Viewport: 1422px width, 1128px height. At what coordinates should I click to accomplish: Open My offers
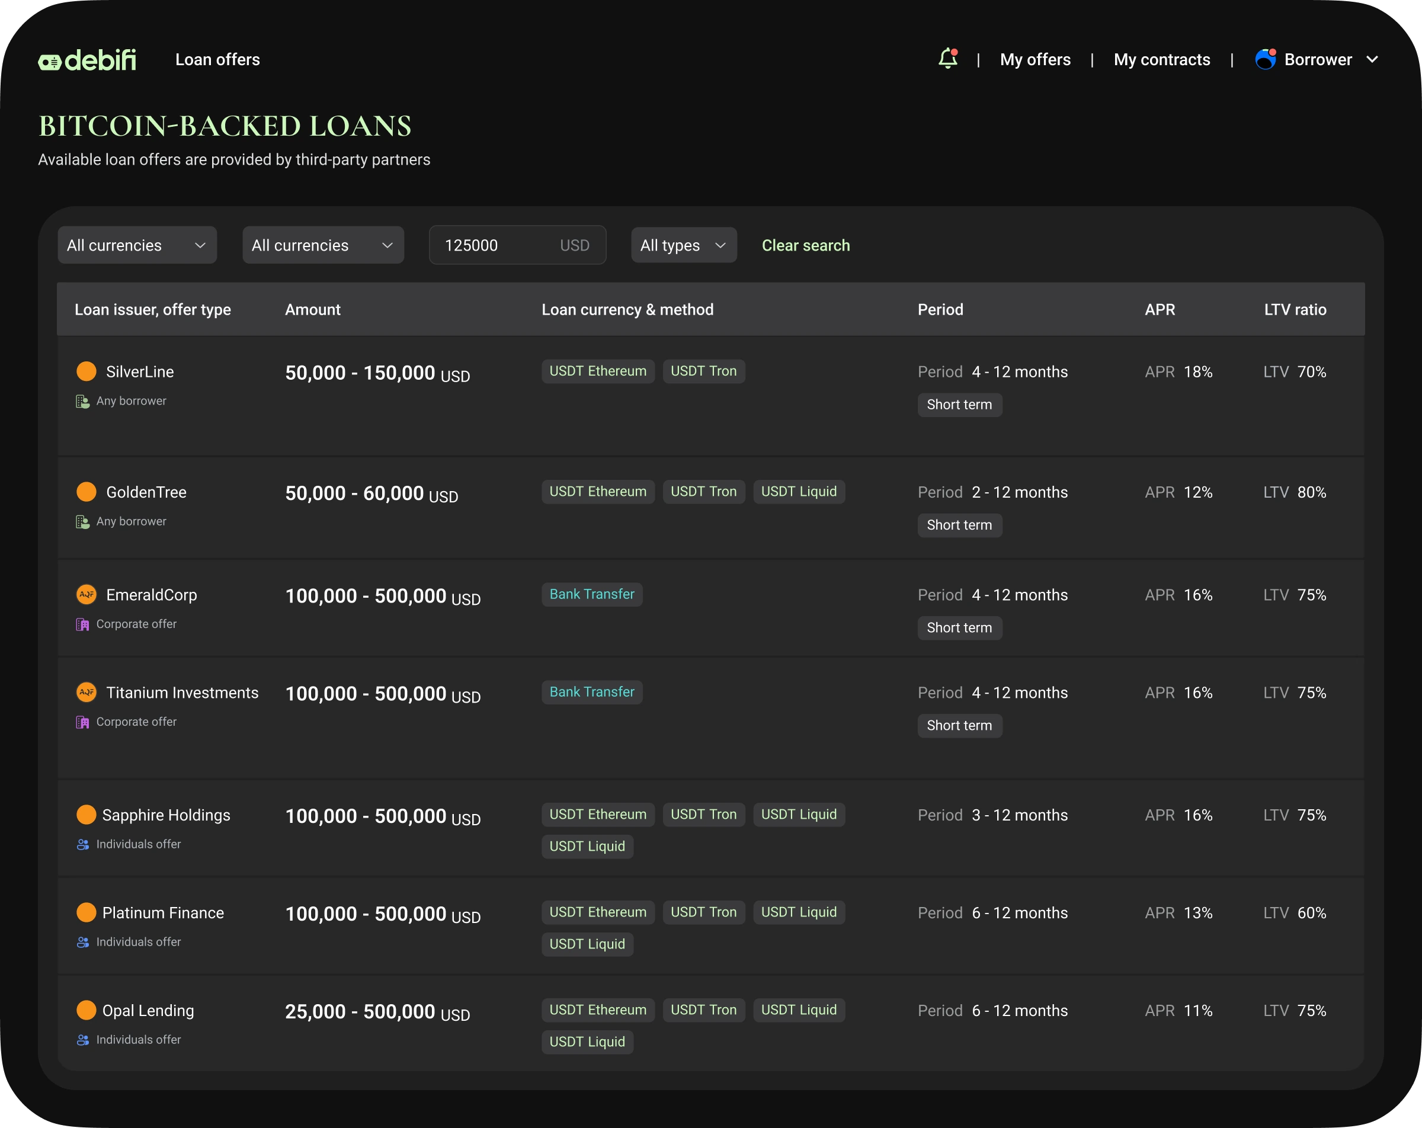(x=1035, y=59)
